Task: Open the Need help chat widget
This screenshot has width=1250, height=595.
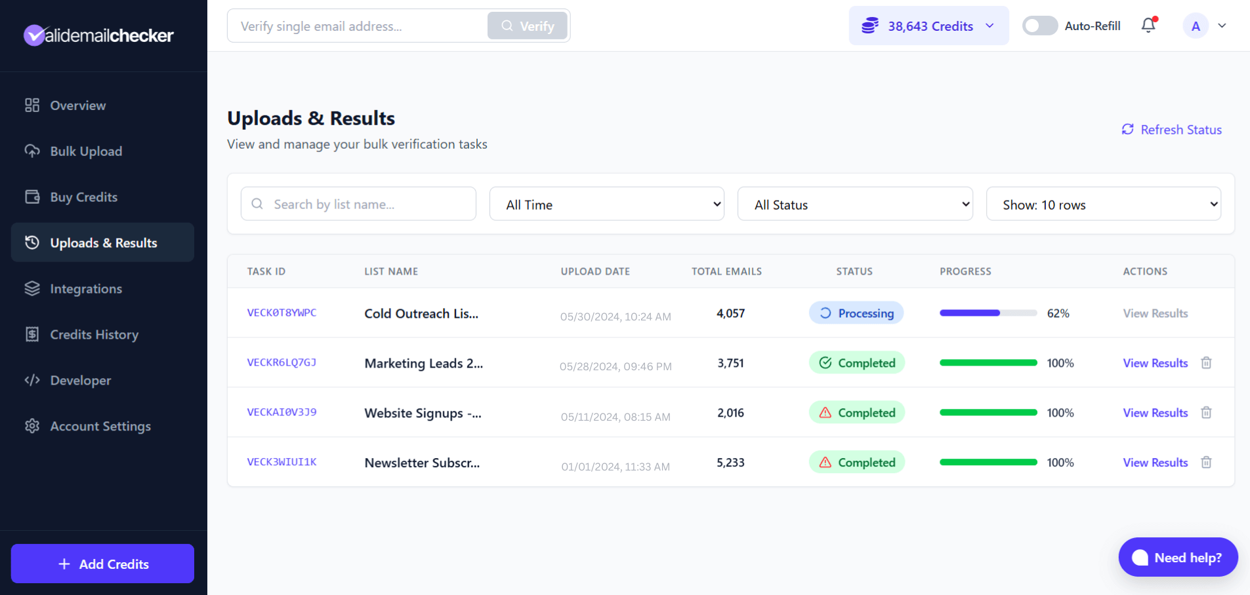Action: click(1177, 557)
